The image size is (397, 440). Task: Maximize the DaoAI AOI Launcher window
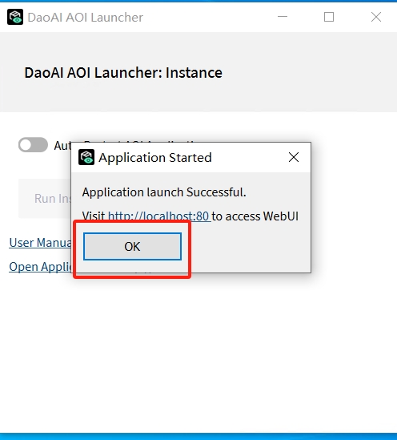coord(329,17)
